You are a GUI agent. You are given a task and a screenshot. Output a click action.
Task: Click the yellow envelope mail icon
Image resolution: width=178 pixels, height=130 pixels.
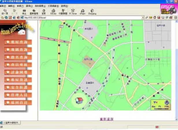tap(151, 17)
